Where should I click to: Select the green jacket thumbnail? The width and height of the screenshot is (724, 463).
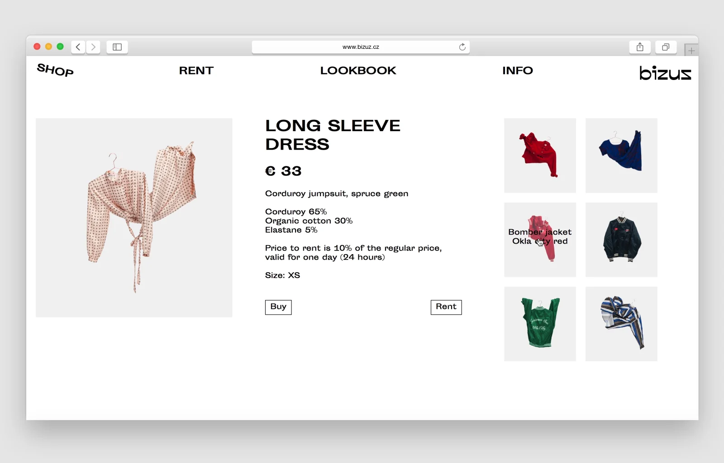coord(540,324)
